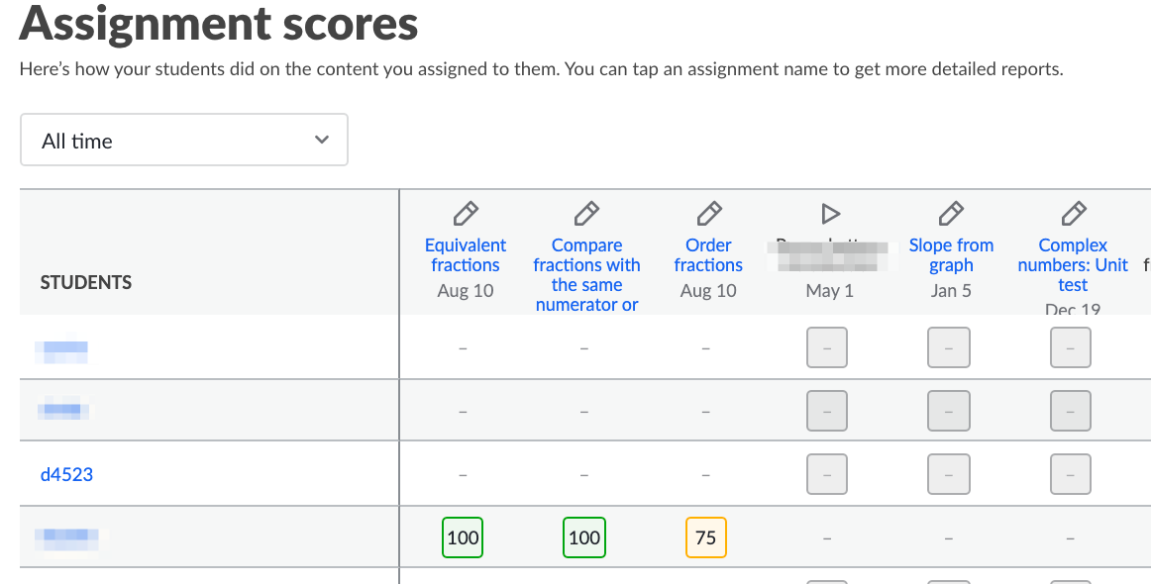Open the All time date range dropdown
The image size is (1151, 584).
184,141
